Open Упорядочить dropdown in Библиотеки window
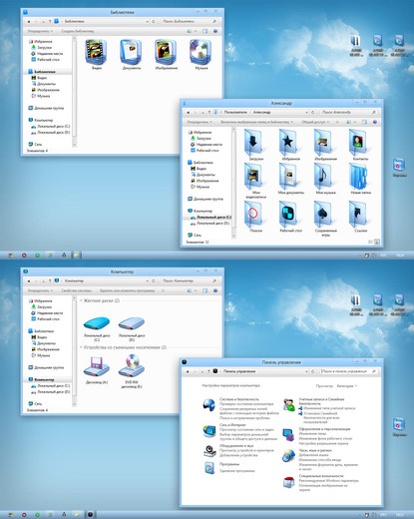The height and width of the screenshot is (519, 414). pyautogui.click(x=40, y=31)
